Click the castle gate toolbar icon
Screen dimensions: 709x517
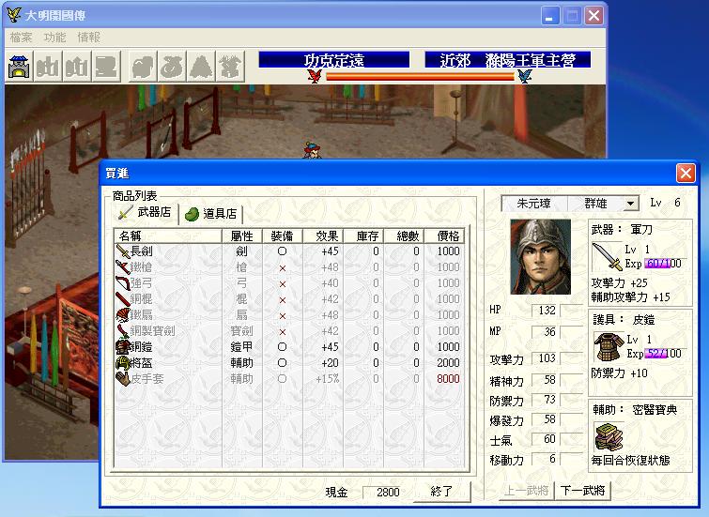tap(19, 66)
